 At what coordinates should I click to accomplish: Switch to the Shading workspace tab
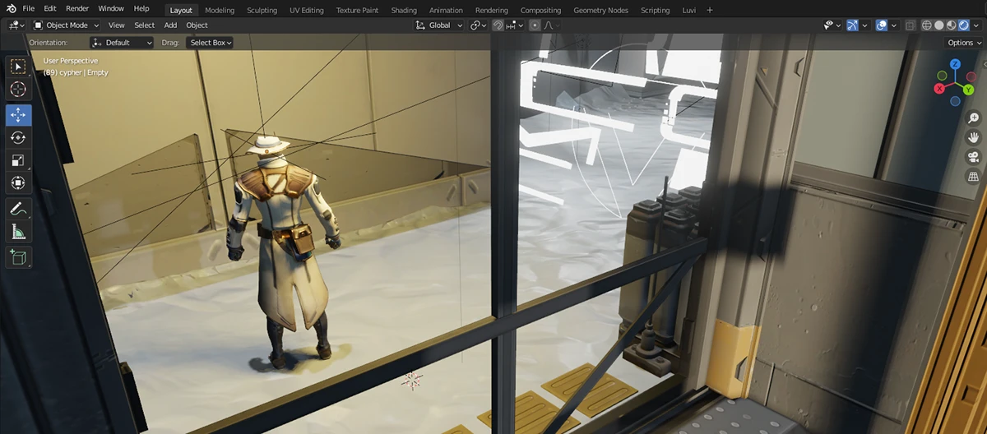[404, 10]
